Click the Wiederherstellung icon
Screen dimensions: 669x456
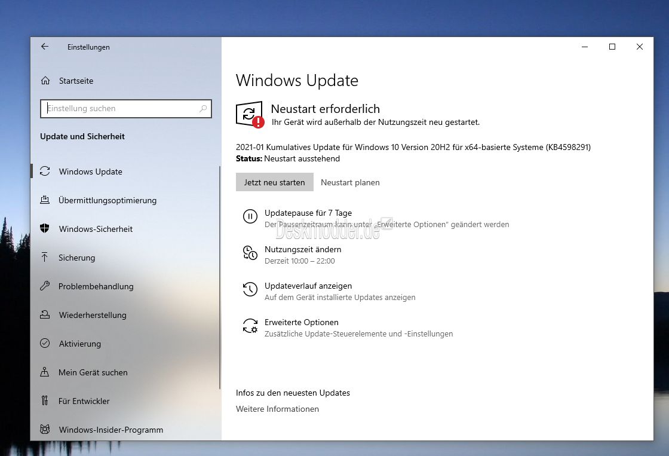(45, 315)
